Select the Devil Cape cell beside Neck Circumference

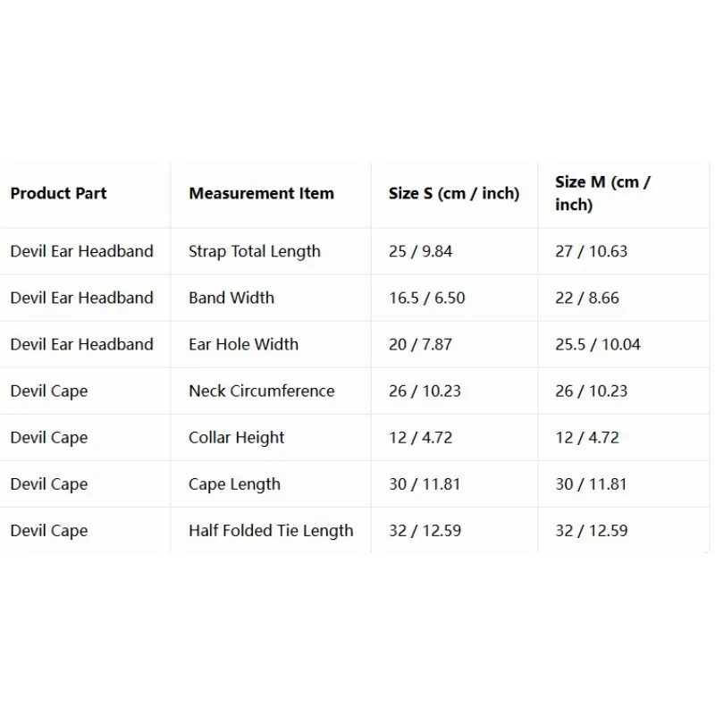(x=49, y=391)
